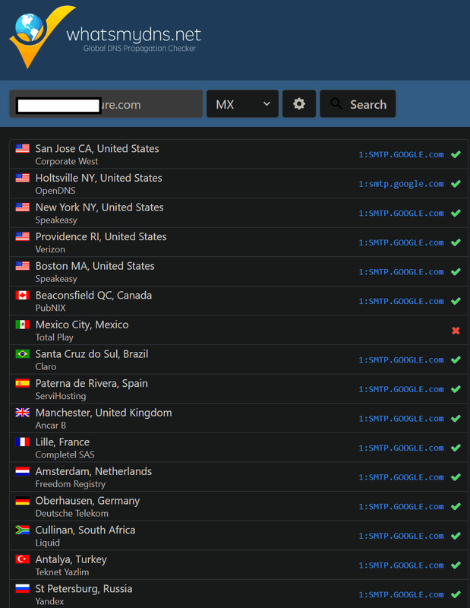Screen dimensions: 470x608
Task: Select the "Oberhausen, Germany" location text
Action: pos(87,501)
